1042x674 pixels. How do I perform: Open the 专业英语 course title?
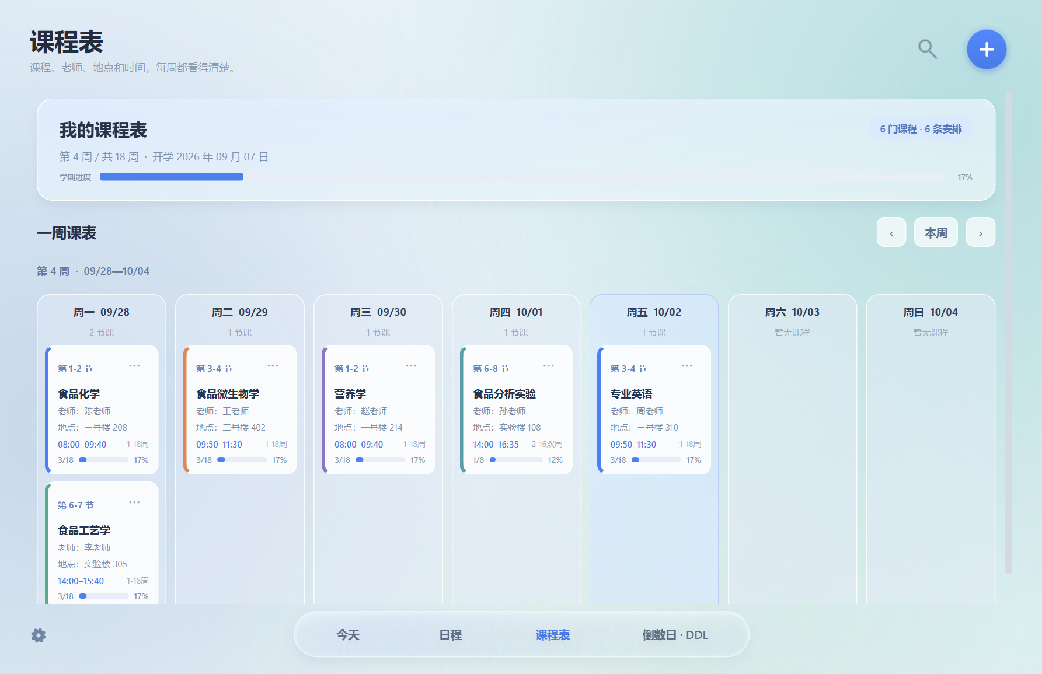(x=632, y=394)
